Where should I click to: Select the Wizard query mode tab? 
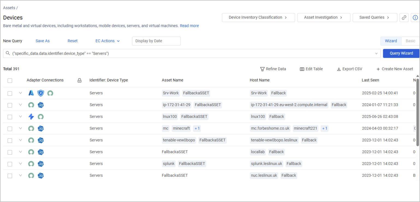tap(391, 41)
